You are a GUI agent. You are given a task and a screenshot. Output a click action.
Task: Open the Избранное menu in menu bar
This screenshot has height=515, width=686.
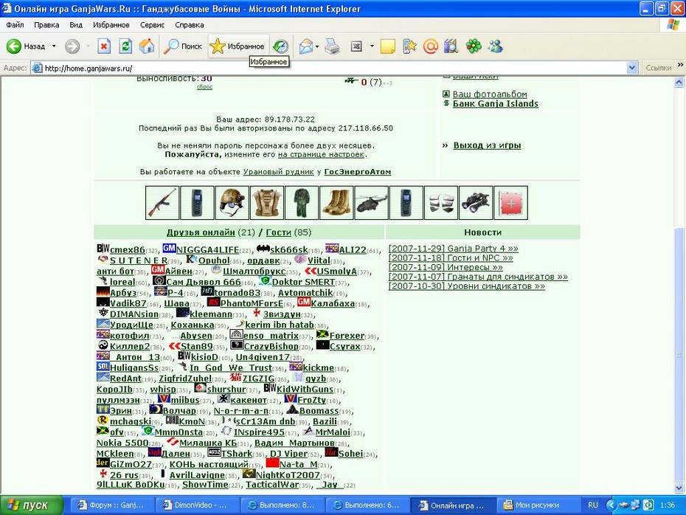(111, 25)
